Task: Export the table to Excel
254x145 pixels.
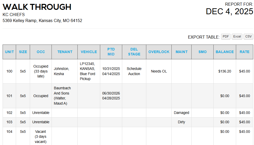Action: [x=237, y=37]
